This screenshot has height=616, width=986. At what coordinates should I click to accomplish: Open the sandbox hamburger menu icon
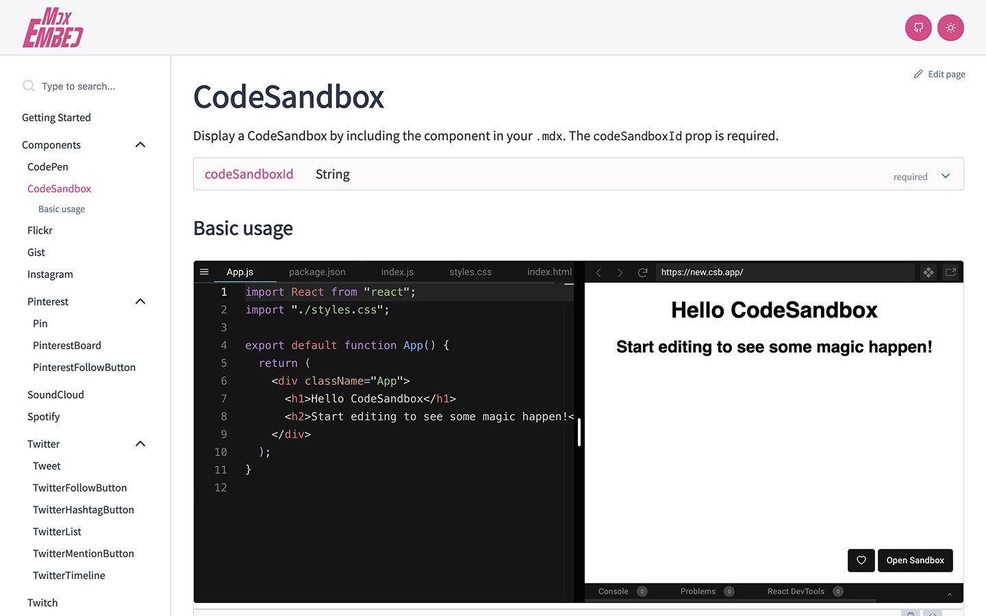[x=204, y=272]
